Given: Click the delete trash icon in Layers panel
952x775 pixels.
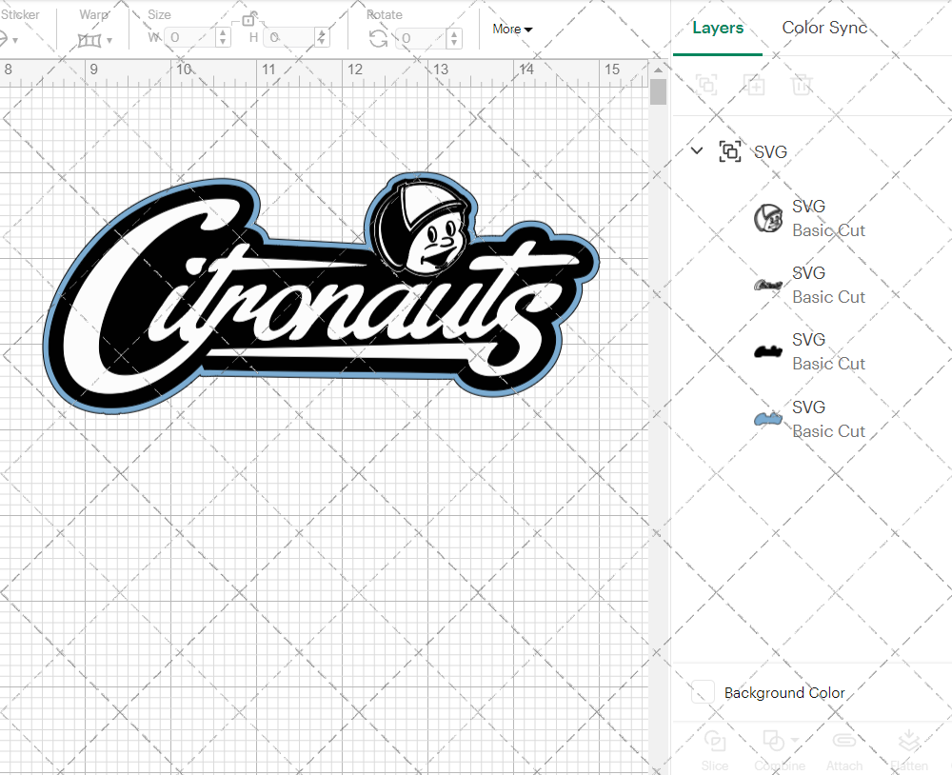Looking at the screenshot, I should pyautogui.click(x=803, y=85).
